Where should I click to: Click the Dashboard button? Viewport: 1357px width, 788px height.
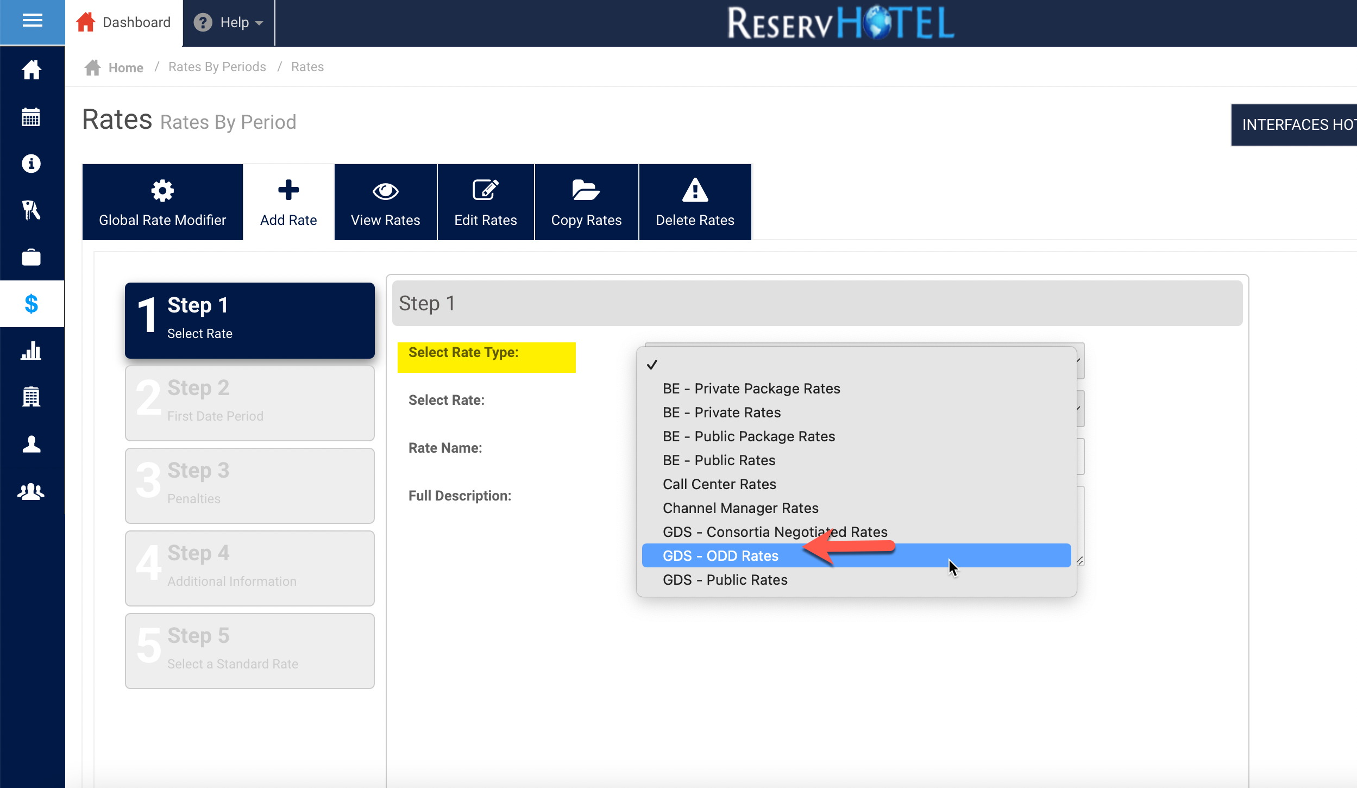[x=123, y=23]
